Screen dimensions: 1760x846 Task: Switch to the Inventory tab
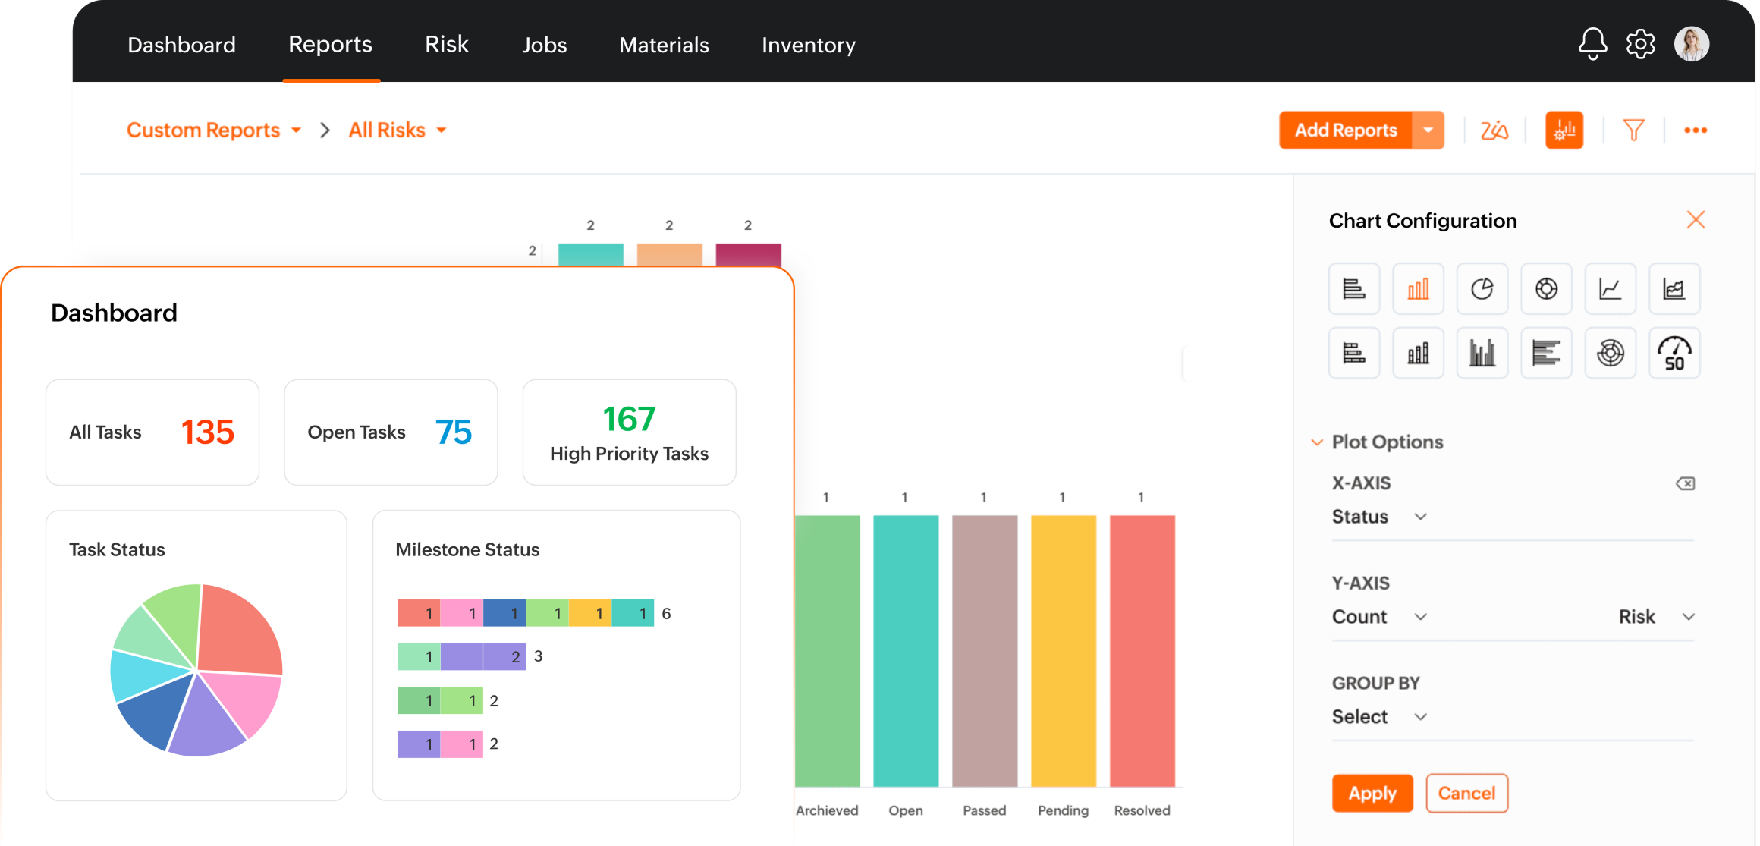point(808,45)
